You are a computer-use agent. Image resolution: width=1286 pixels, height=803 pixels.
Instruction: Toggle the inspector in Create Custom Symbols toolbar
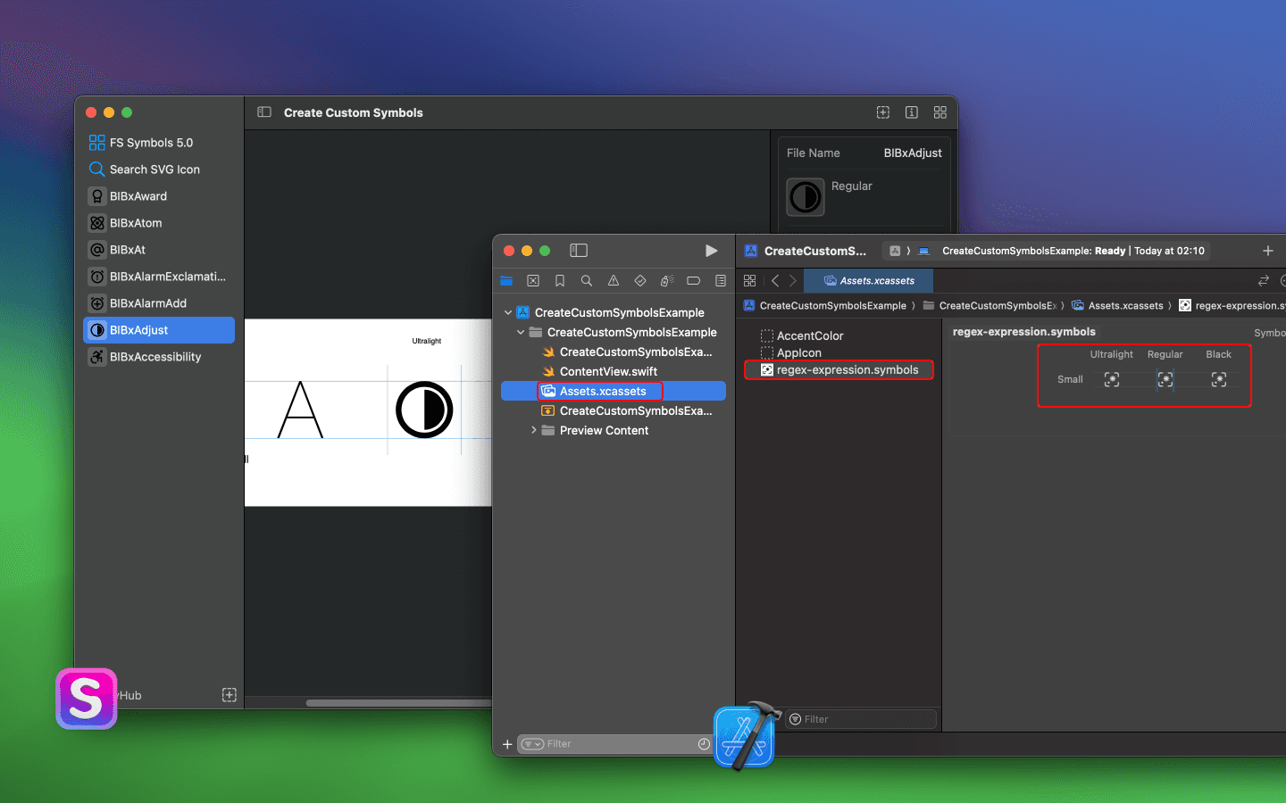coord(911,112)
